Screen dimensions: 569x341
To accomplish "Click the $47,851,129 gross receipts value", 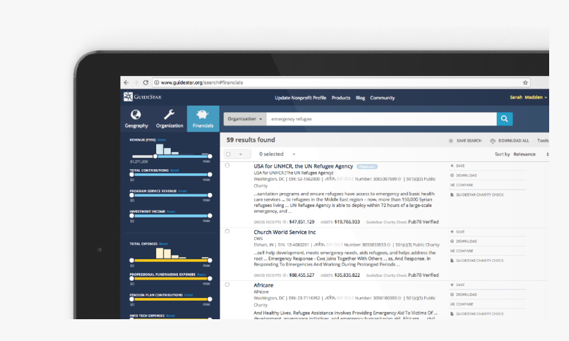I will pos(302,222).
